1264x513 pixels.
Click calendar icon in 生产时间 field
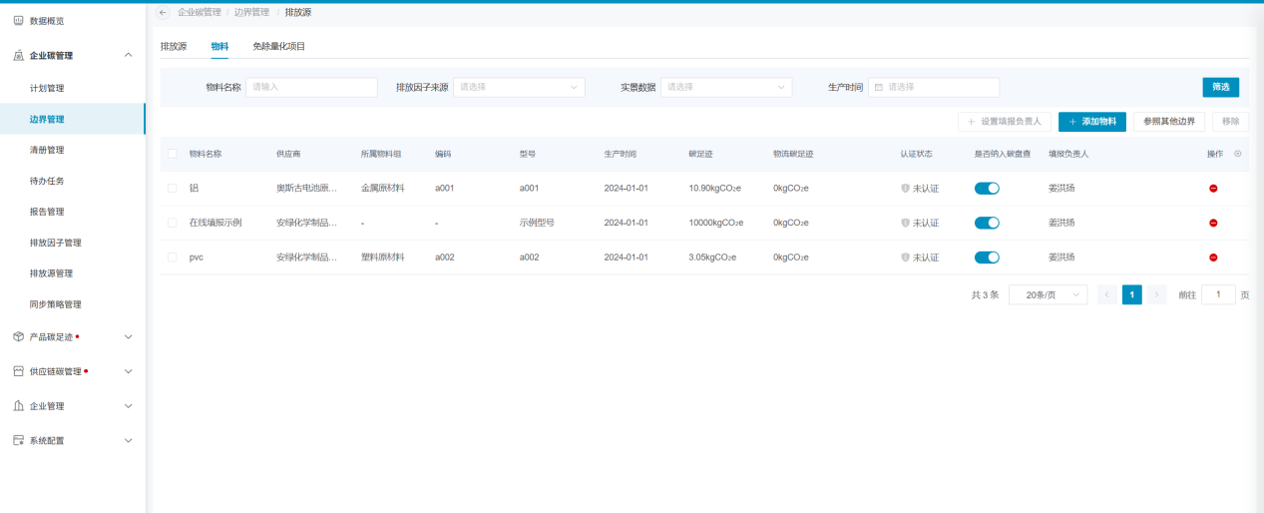879,87
